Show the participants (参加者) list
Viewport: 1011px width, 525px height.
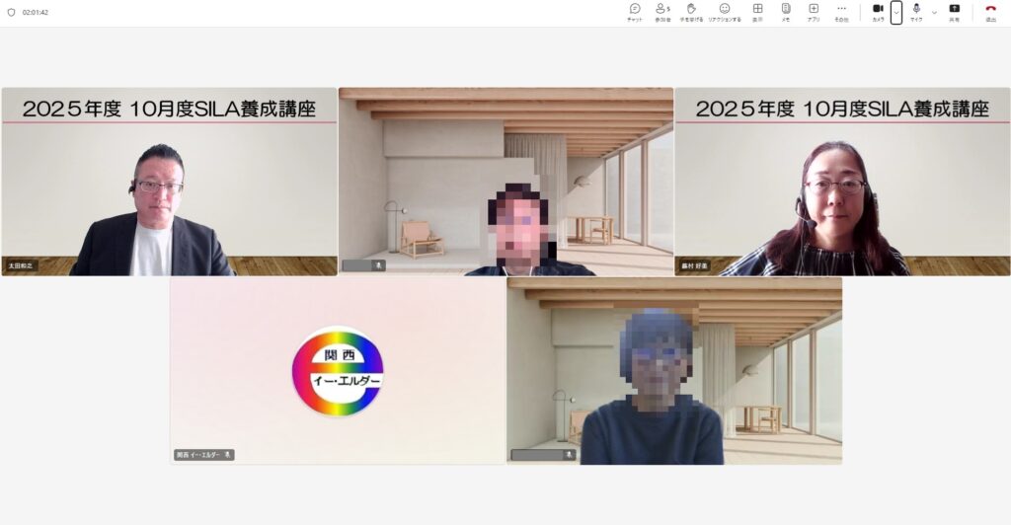[662, 12]
